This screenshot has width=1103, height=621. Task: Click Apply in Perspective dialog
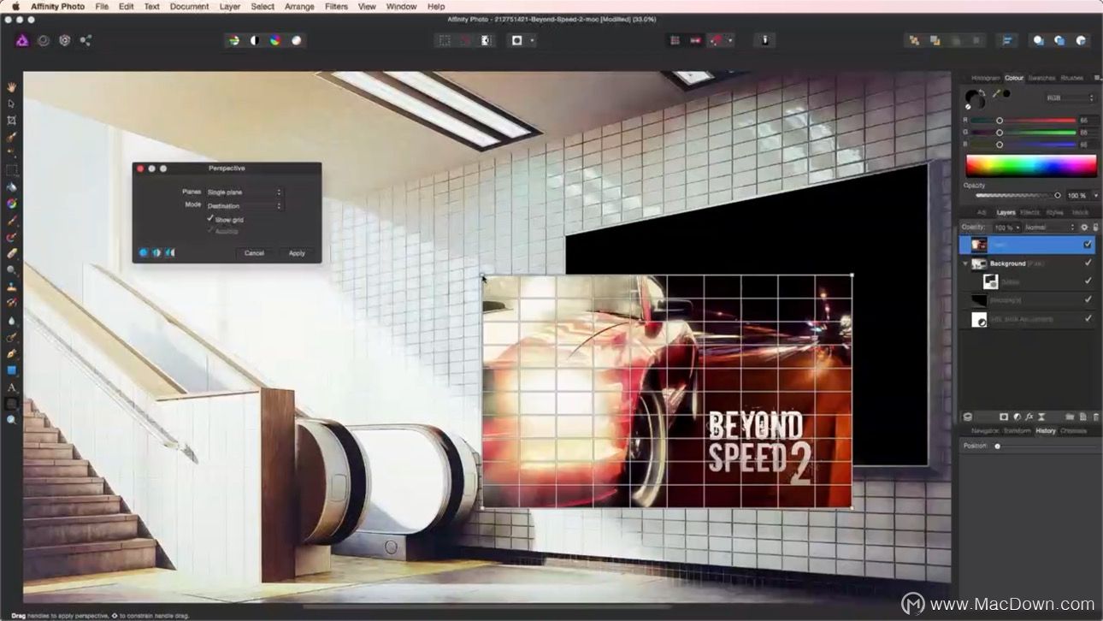pyautogui.click(x=297, y=253)
